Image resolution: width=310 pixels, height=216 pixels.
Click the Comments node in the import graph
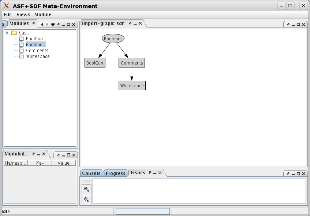tap(132, 63)
